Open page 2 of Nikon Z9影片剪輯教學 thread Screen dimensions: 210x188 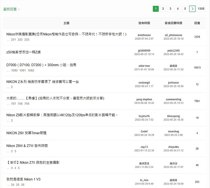click(12, 120)
